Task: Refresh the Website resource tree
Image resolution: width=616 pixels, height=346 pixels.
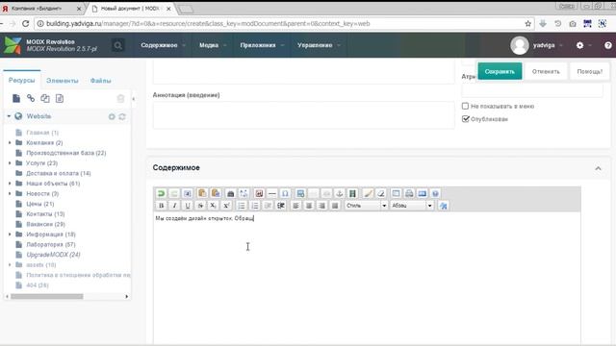Action: (122, 116)
